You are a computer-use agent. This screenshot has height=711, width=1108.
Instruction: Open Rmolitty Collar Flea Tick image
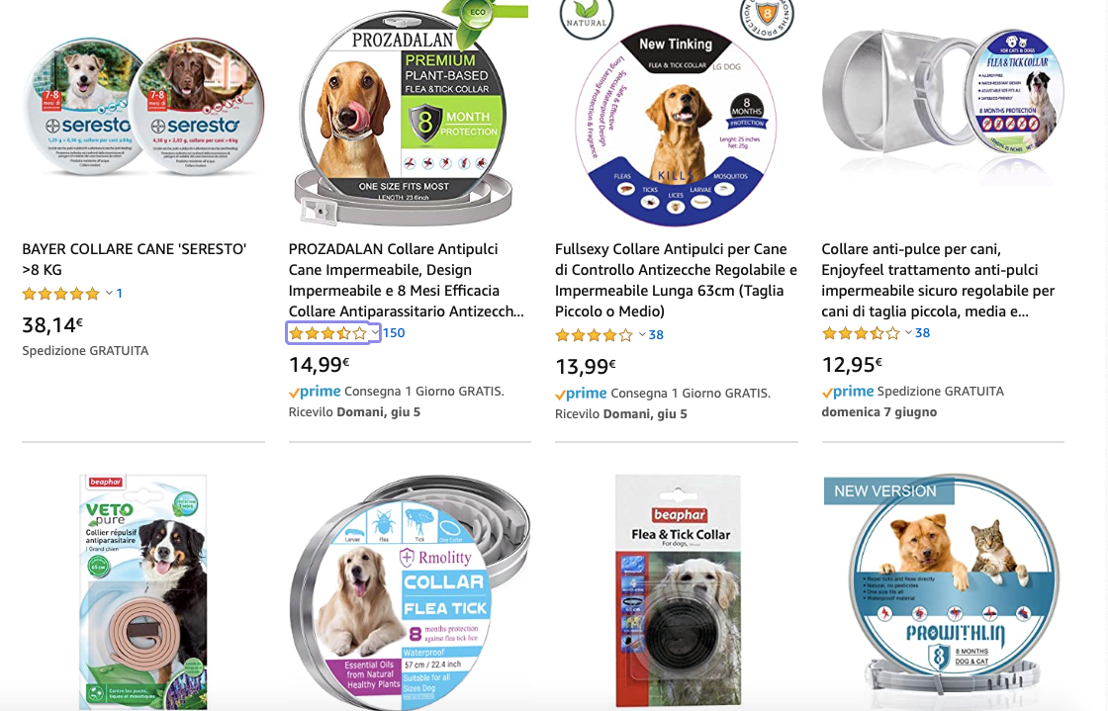[410, 591]
